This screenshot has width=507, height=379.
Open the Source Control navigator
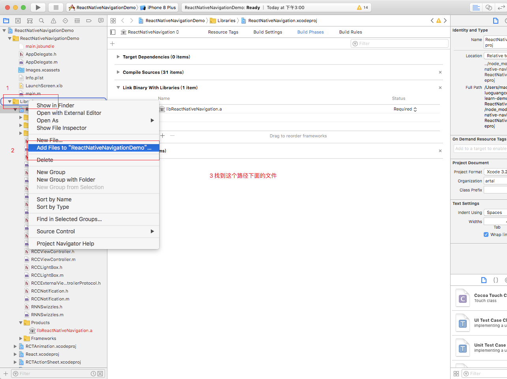(x=18, y=21)
